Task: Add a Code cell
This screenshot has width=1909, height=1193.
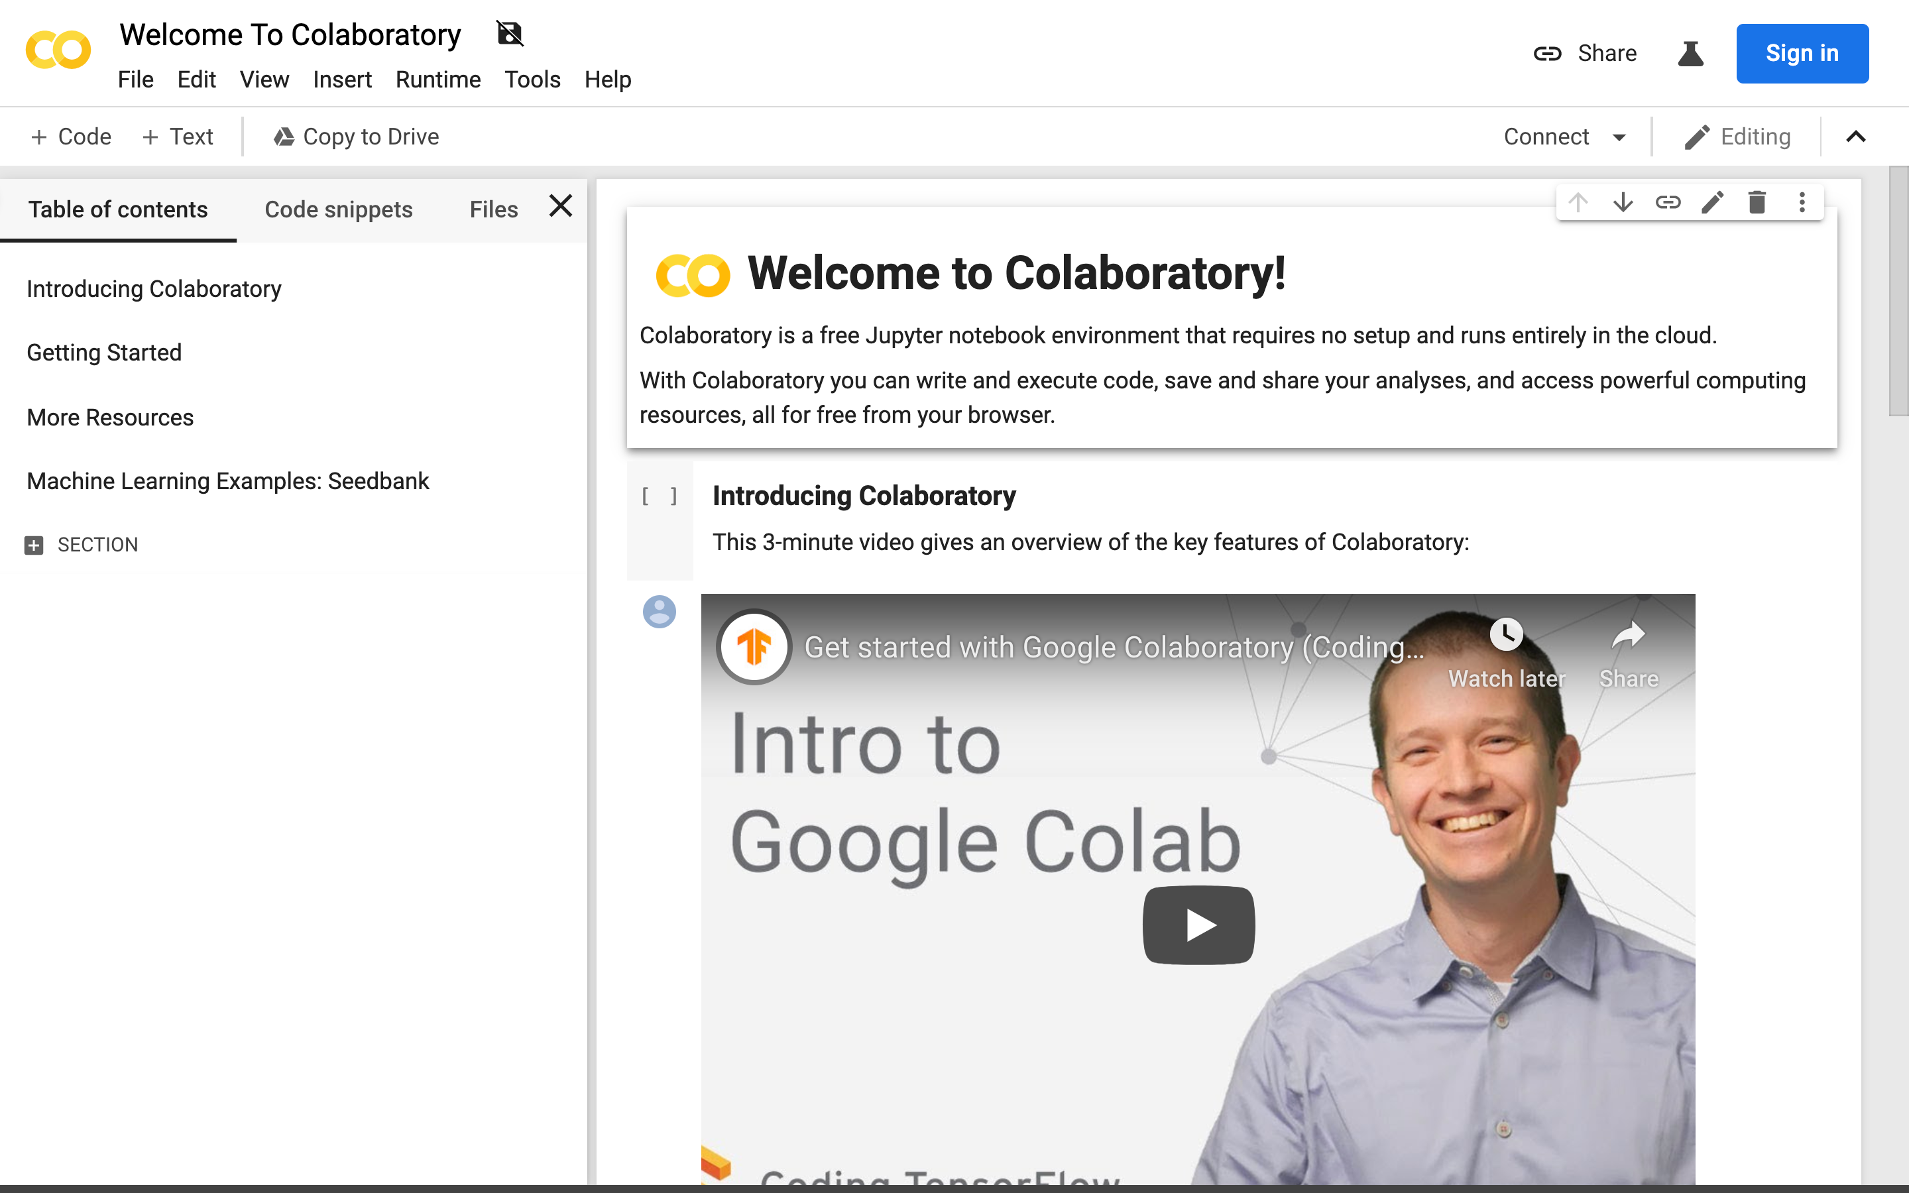Action: (71, 137)
